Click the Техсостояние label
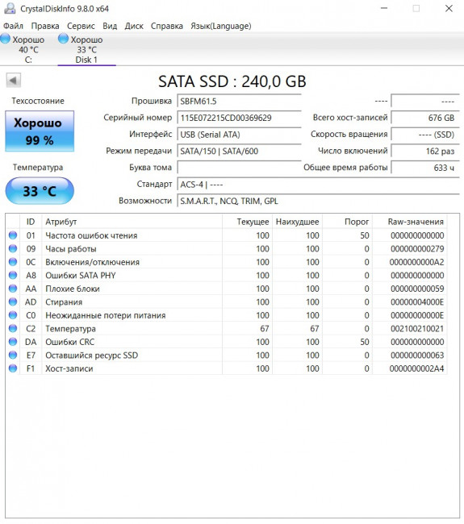The height and width of the screenshot is (524, 464). pos(38,101)
